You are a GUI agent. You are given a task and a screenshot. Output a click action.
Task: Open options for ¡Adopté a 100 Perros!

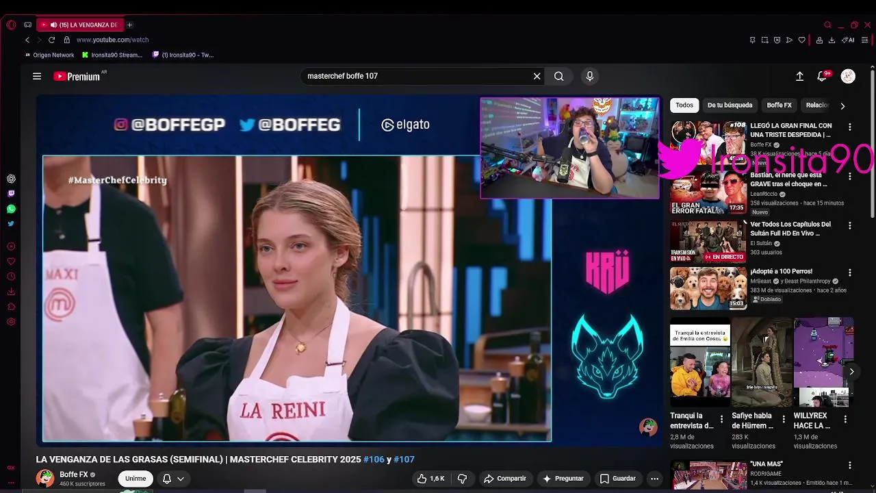pyautogui.click(x=850, y=273)
